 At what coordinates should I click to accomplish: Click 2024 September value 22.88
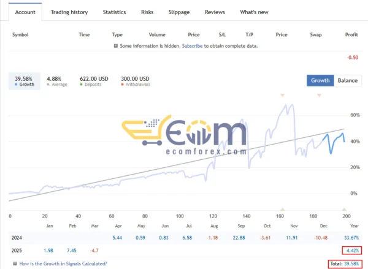pyautogui.click(x=239, y=238)
